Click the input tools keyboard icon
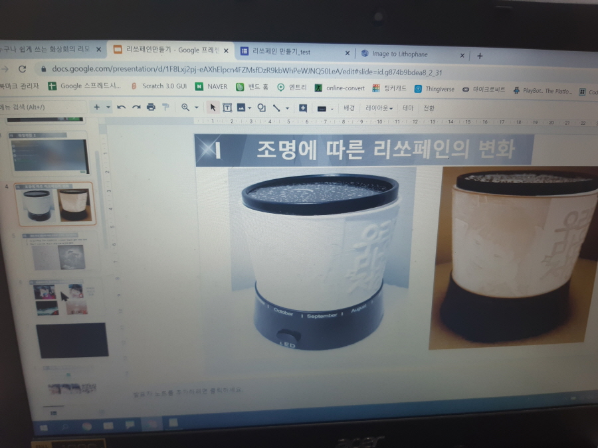 tap(322, 109)
